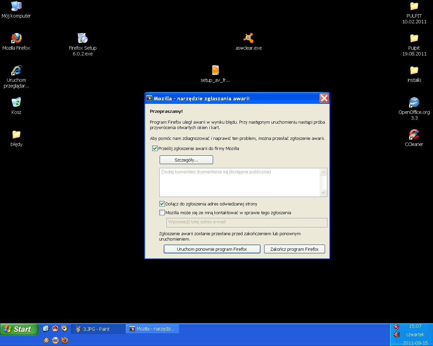
Task: Click the Szczegóły... button
Action: point(186,160)
